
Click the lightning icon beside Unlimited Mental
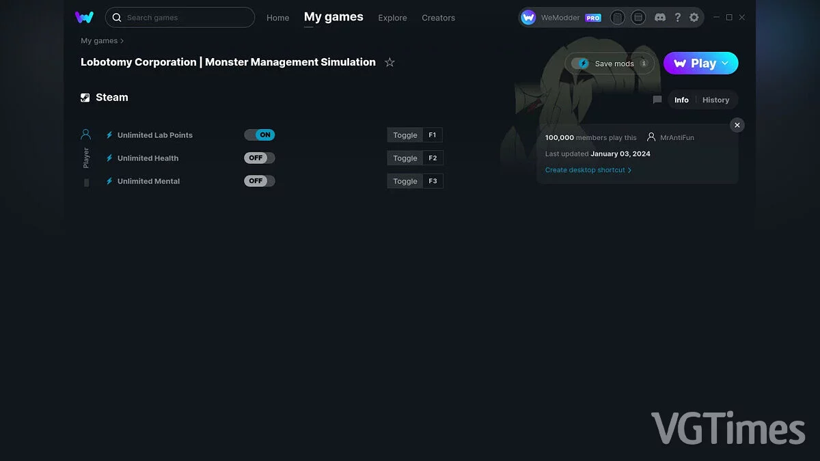[x=109, y=182]
